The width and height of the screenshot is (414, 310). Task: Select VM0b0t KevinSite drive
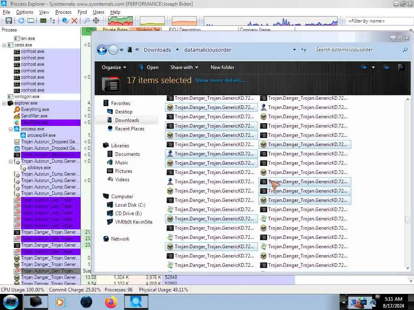(133, 222)
